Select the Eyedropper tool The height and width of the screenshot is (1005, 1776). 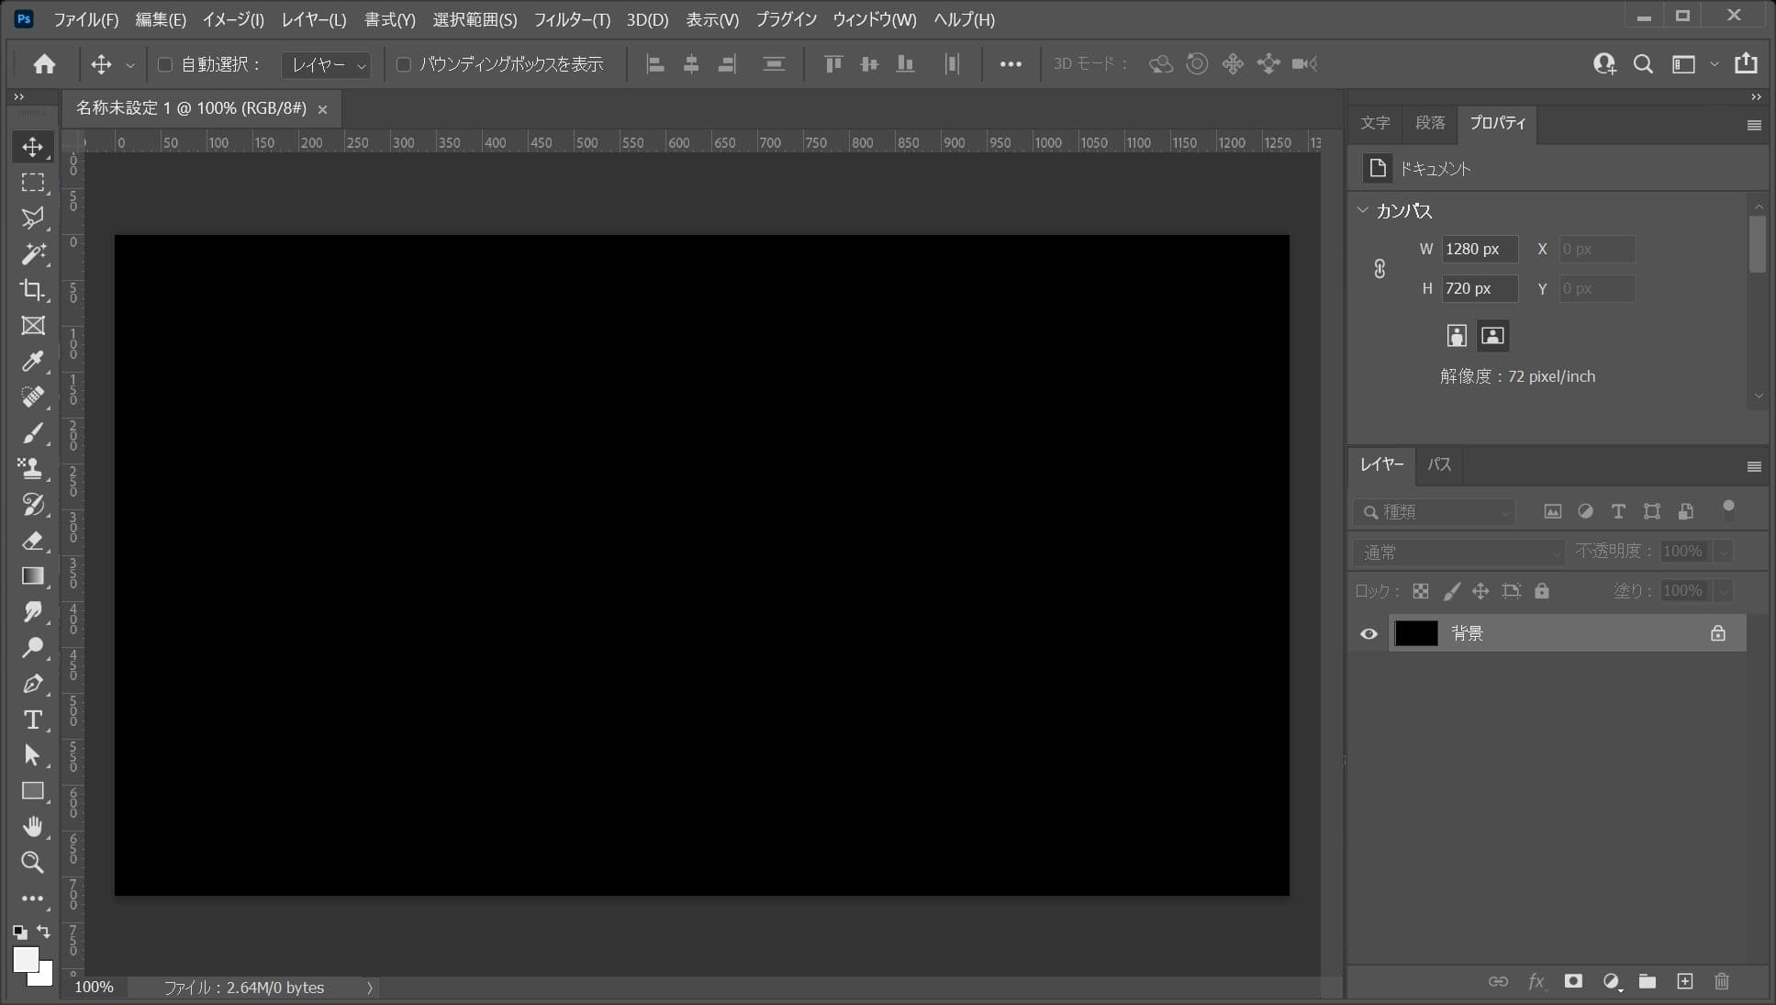[x=32, y=361]
